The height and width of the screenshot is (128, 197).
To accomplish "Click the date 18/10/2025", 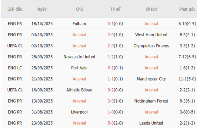I will coord(42,24).
